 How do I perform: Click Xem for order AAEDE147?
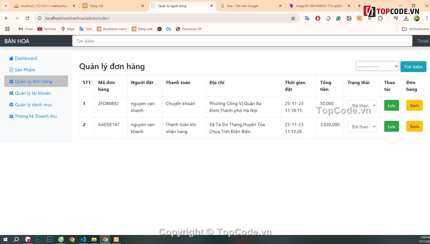pyautogui.click(x=414, y=127)
